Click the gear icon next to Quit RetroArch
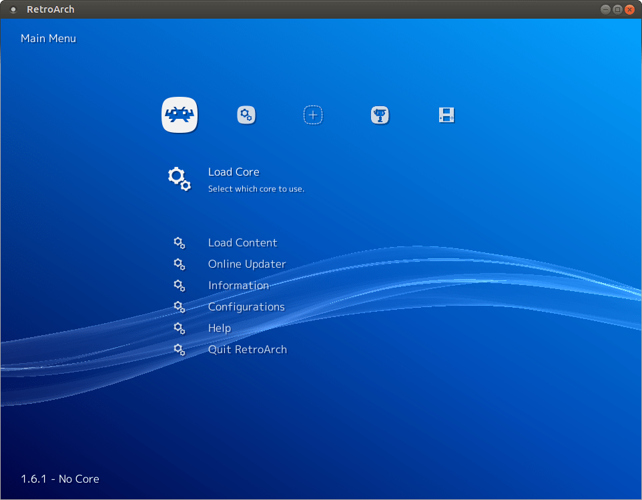642x500 pixels. [x=179, y=349]
